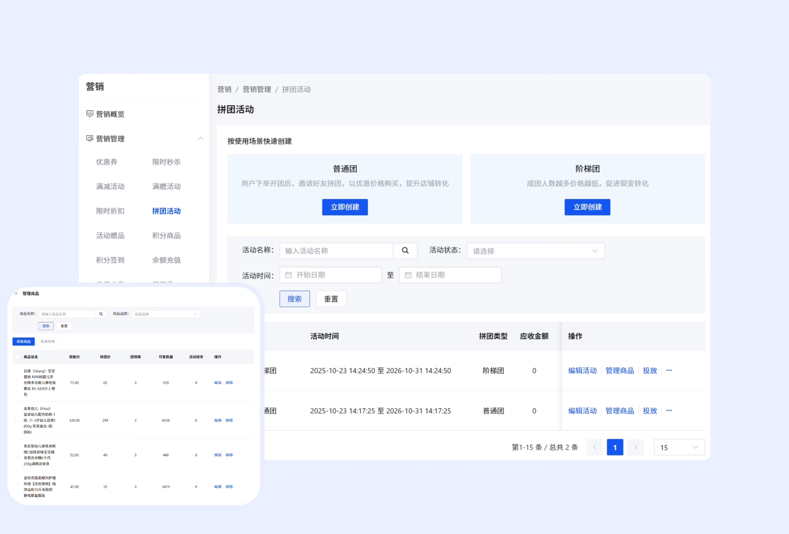Collapse the 营销管理 section chevron
The image size is (789, 534).
201,139
